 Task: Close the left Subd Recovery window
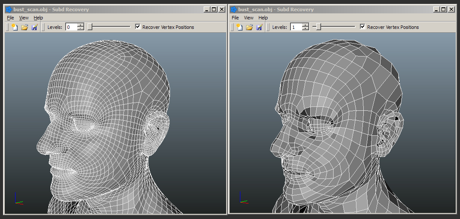[222, 9]
